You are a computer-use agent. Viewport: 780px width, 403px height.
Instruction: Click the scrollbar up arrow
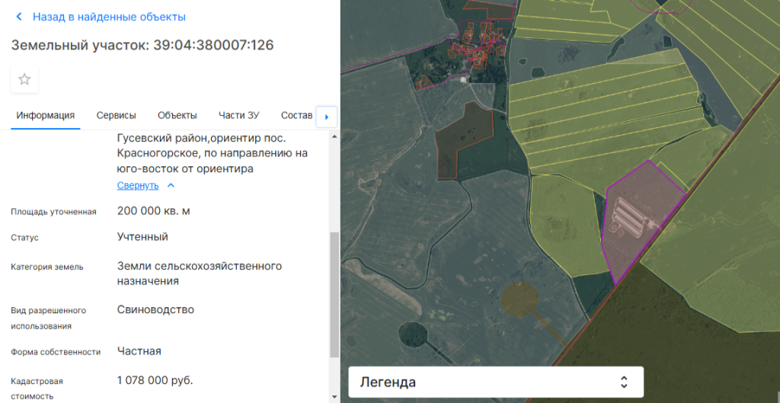[x=334, y=136]
